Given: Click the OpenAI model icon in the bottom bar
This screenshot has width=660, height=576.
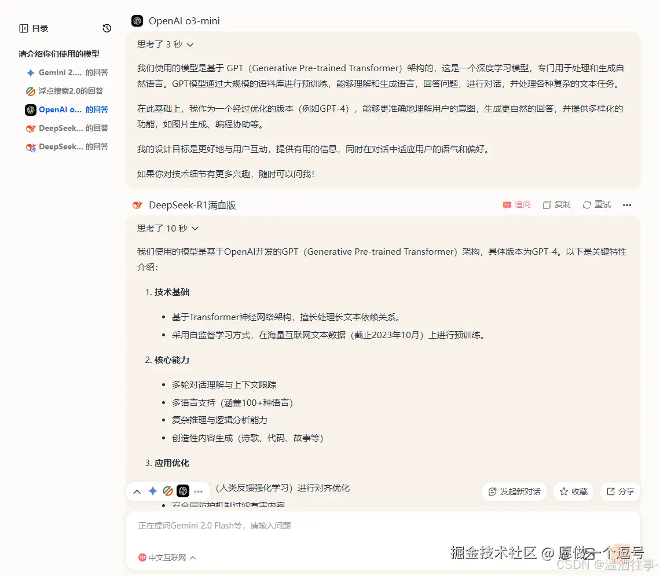Looking at the screenshot, I should [183, 491].
